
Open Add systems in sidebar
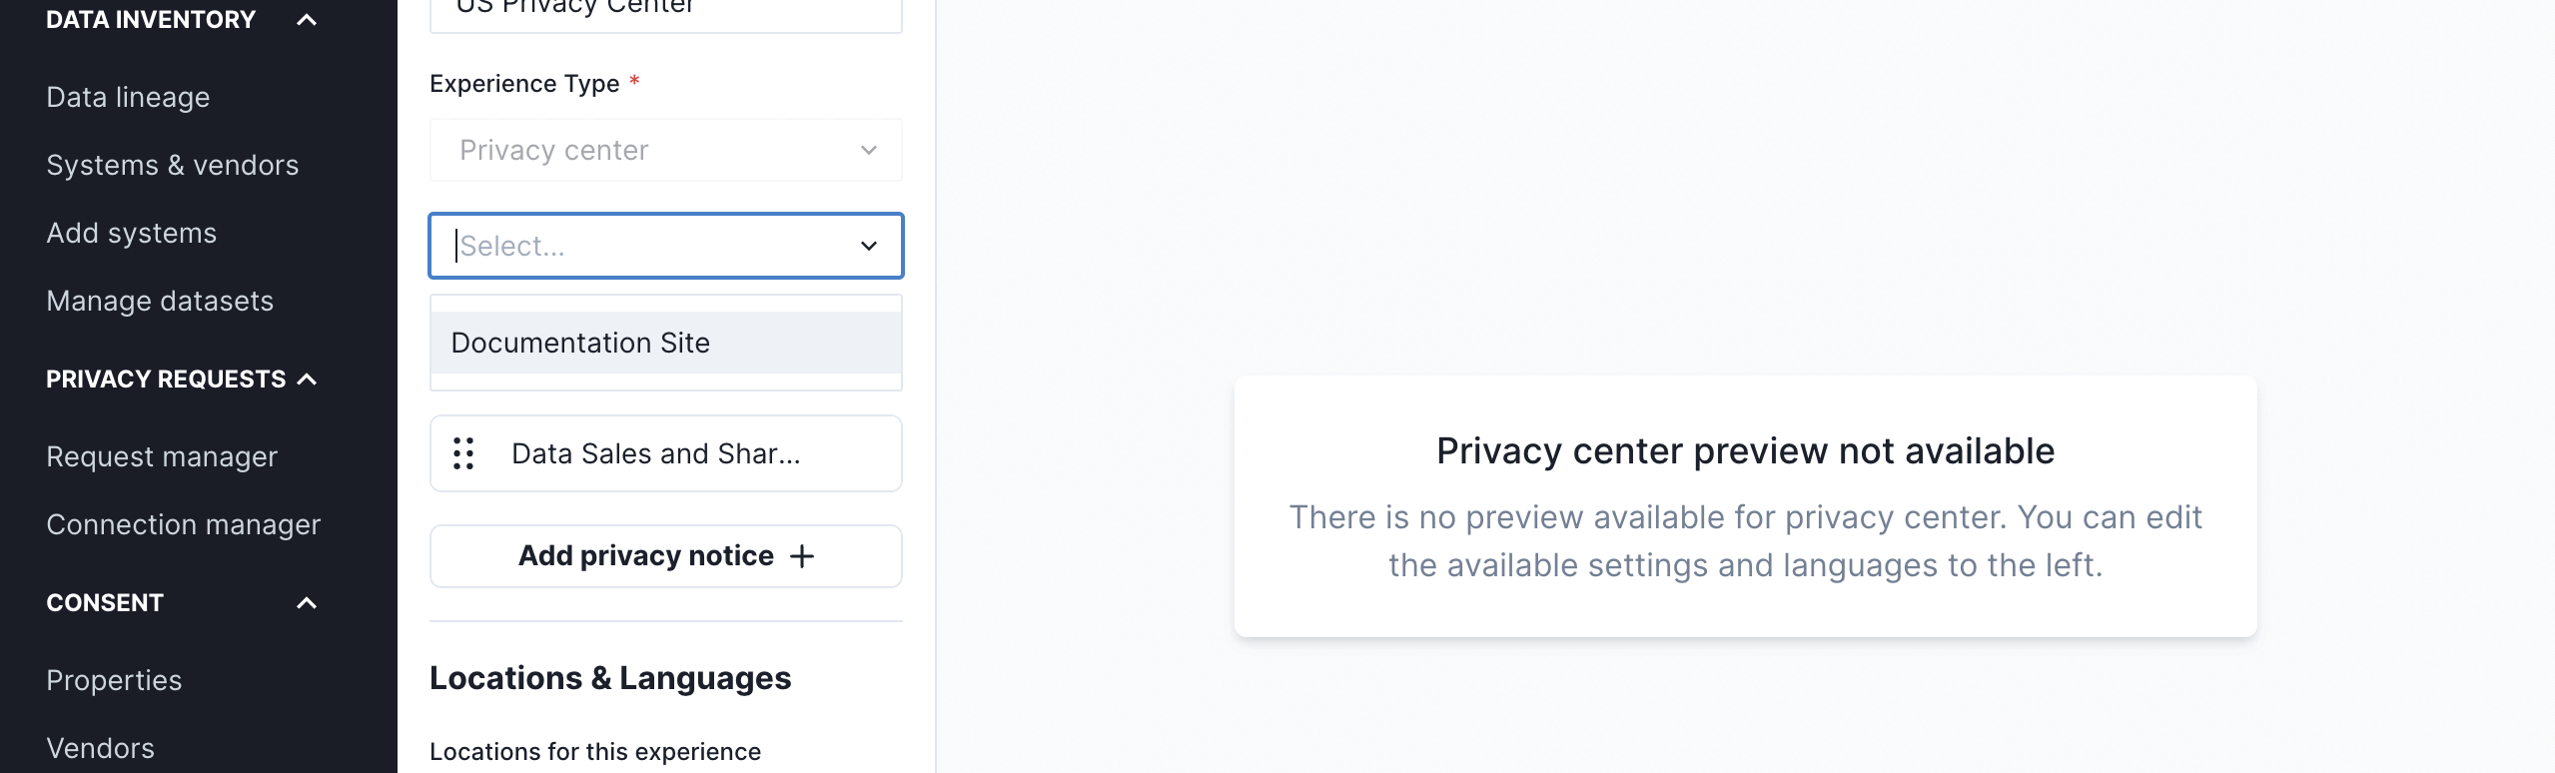(x=131, y=233)
